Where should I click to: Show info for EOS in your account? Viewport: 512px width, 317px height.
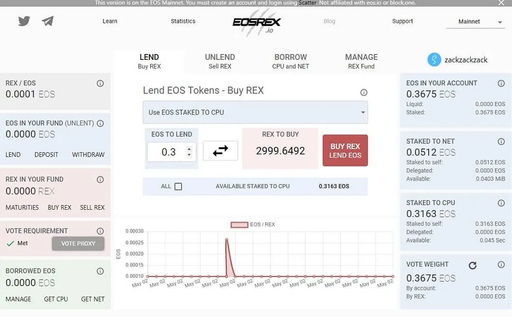pos(501,84)
